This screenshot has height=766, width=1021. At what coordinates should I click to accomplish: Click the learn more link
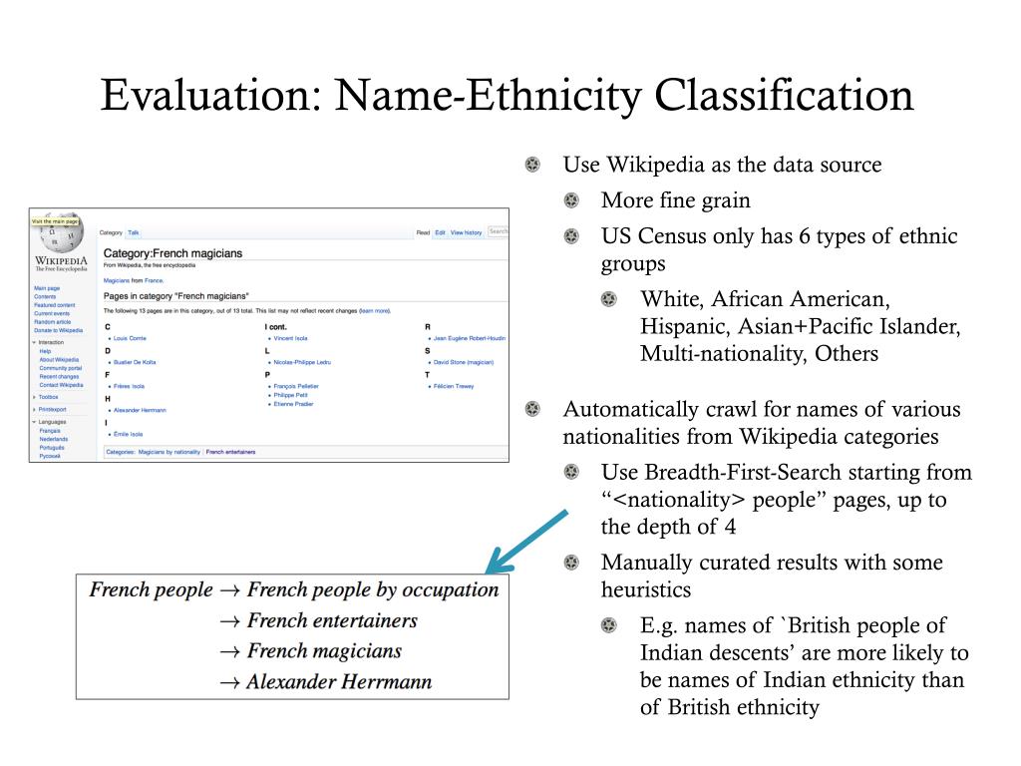(375, 311)
